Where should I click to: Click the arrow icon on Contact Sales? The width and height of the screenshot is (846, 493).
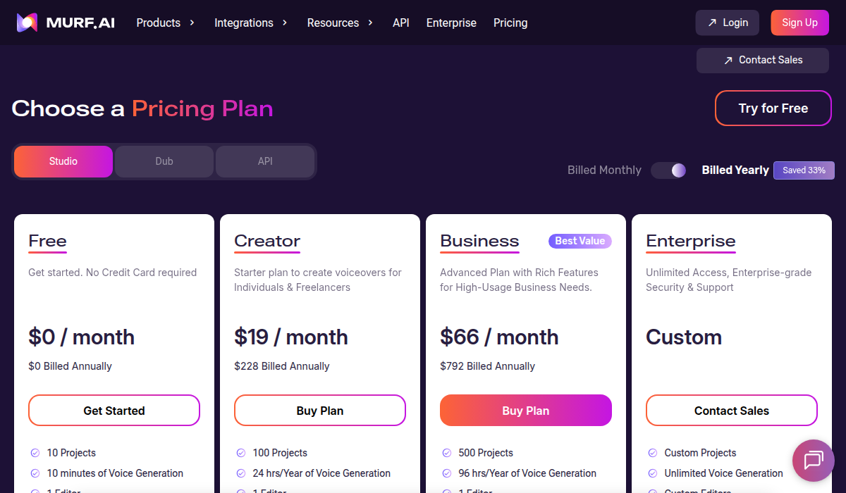click(728, 60)
